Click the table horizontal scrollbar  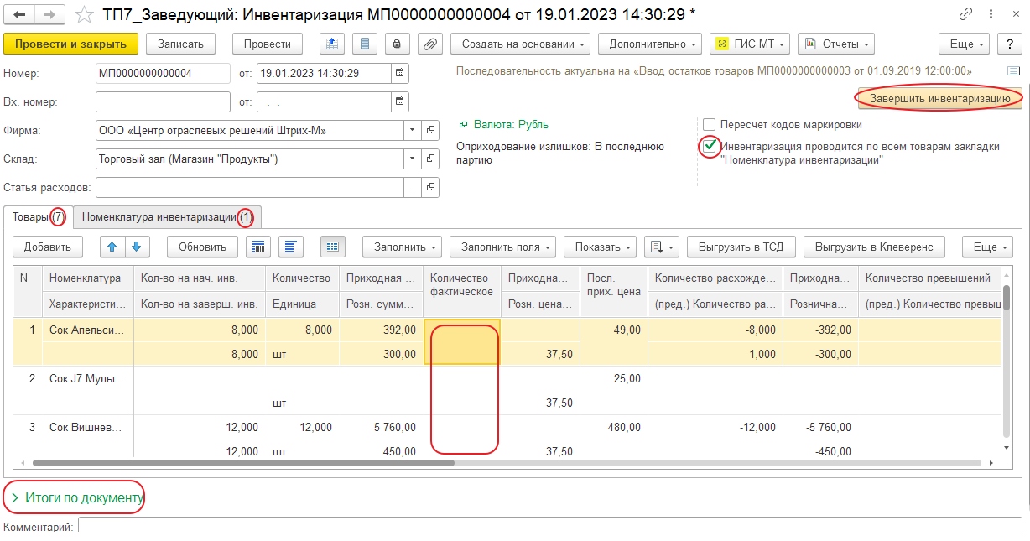coord(243,462)
